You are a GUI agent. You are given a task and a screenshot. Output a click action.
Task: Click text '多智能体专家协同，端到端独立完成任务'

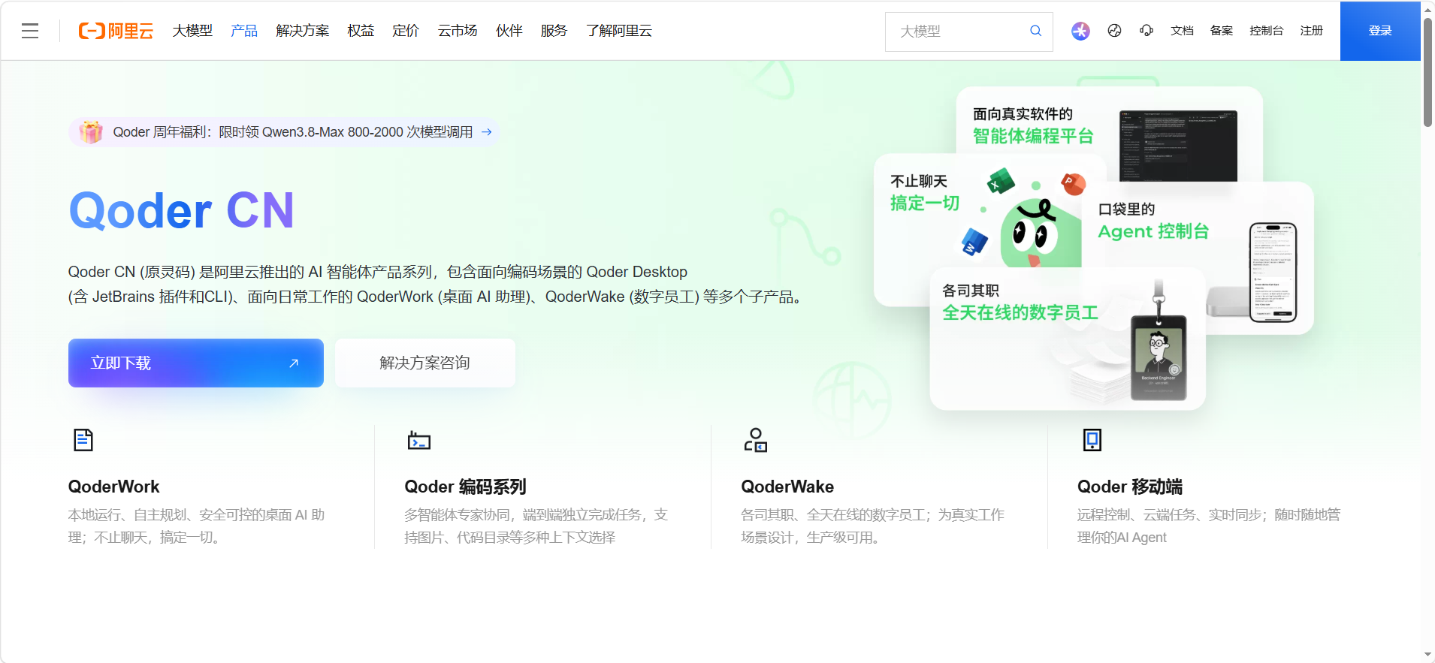coord(525,515)
